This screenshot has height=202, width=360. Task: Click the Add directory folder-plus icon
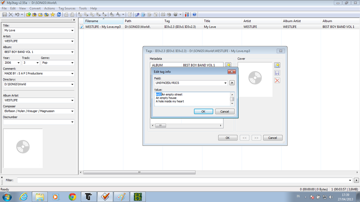(x=34, y=14)
